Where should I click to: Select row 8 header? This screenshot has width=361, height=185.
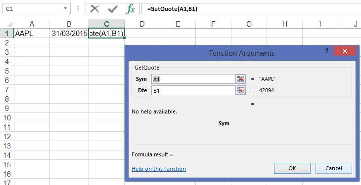coord(7,99)
